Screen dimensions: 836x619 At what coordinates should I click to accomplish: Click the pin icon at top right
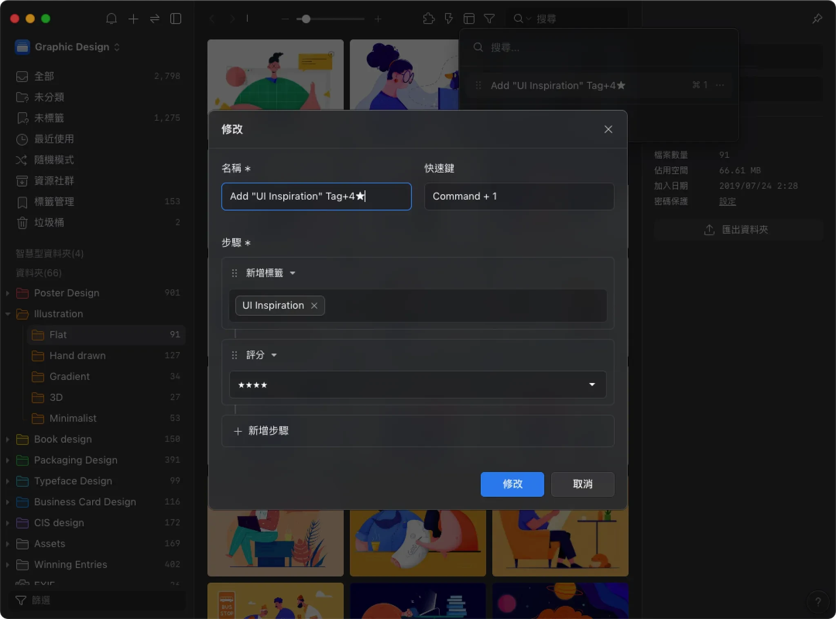tap(817, 19)
